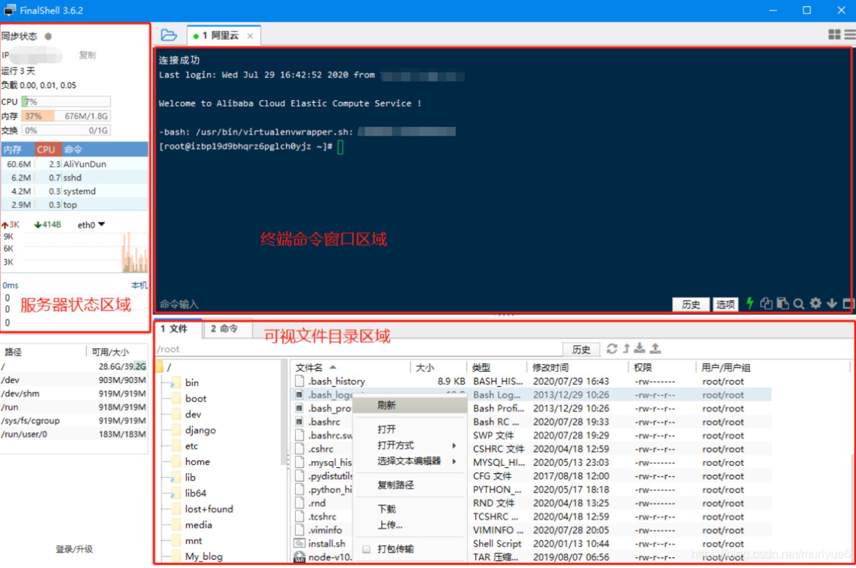Enable the 打包传输 checkbox
This screenshot has height=568, width=856.
[x=367, y=549]
